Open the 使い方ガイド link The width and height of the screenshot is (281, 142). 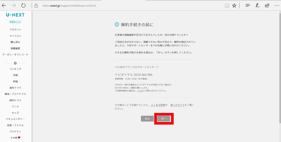pos(178,105)
